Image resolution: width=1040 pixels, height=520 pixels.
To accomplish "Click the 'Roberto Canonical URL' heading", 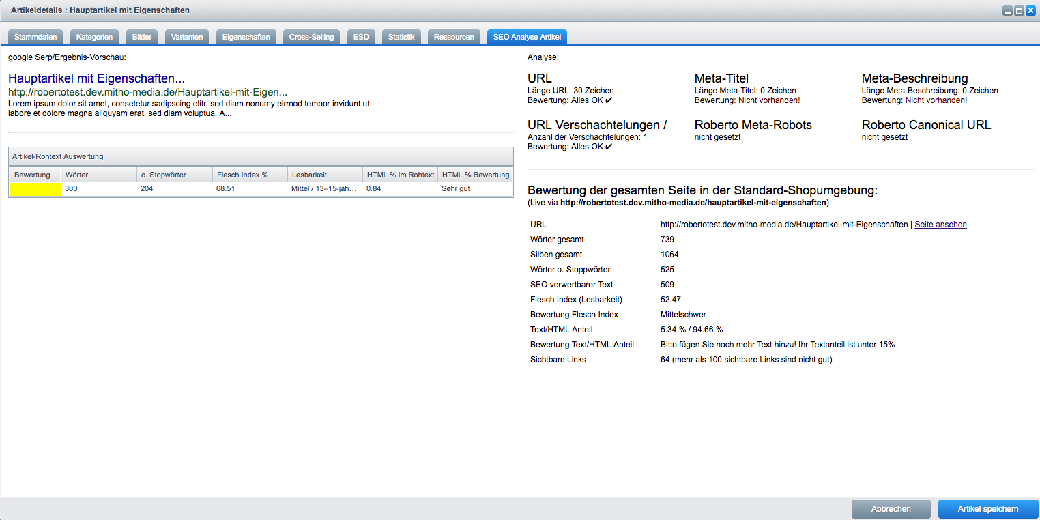I will [x=926, y=125].
